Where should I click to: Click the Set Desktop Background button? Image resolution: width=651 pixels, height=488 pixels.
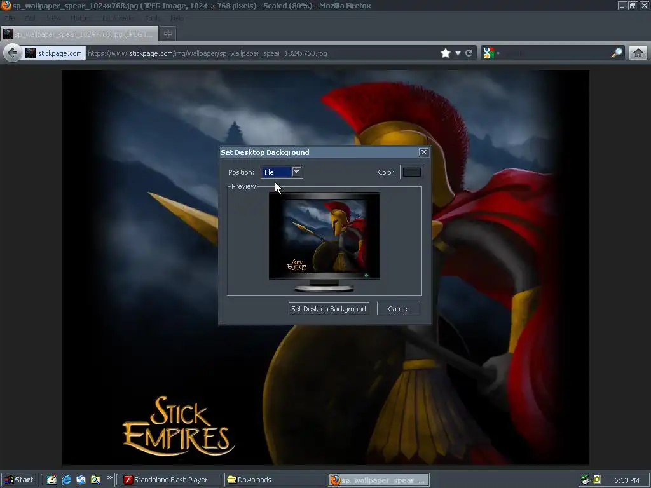coord(329,309)
